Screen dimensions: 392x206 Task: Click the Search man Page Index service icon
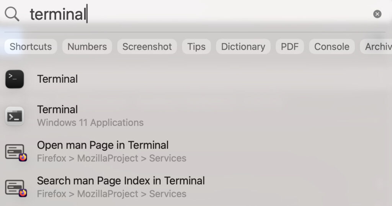(15, 187)
